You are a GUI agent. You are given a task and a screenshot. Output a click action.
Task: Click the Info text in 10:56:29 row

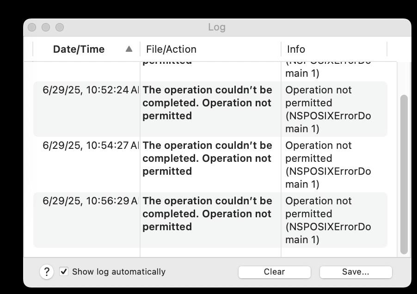(328, 220)
